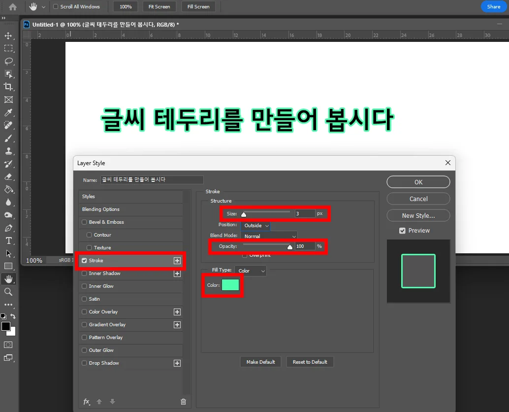The width and height of the screenshot is (509, 412).
Task: Select the Crop tool
Action: [8, 86]
